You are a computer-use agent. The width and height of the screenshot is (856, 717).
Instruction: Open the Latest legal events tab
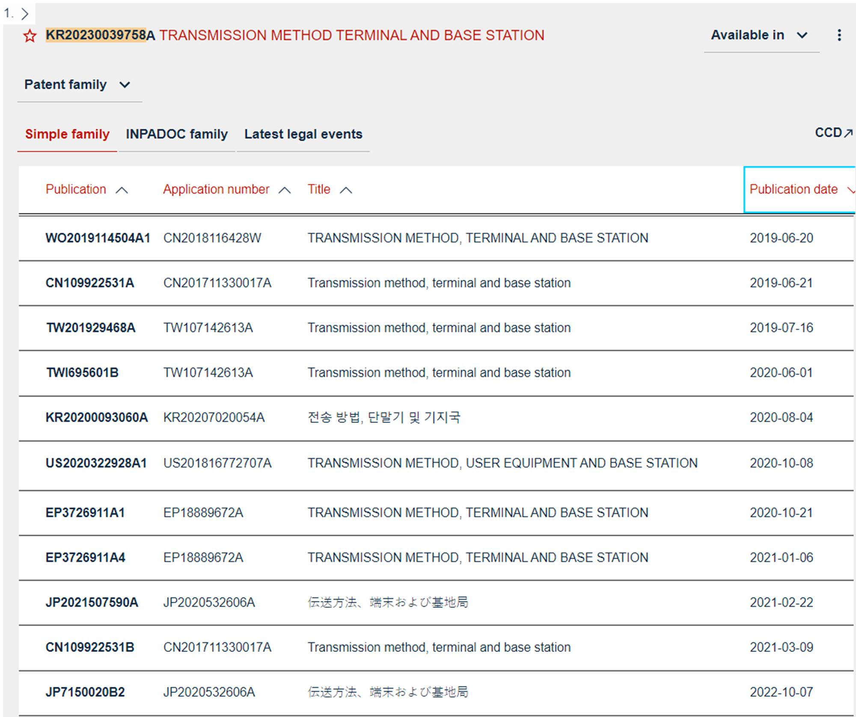click(303, 134)
